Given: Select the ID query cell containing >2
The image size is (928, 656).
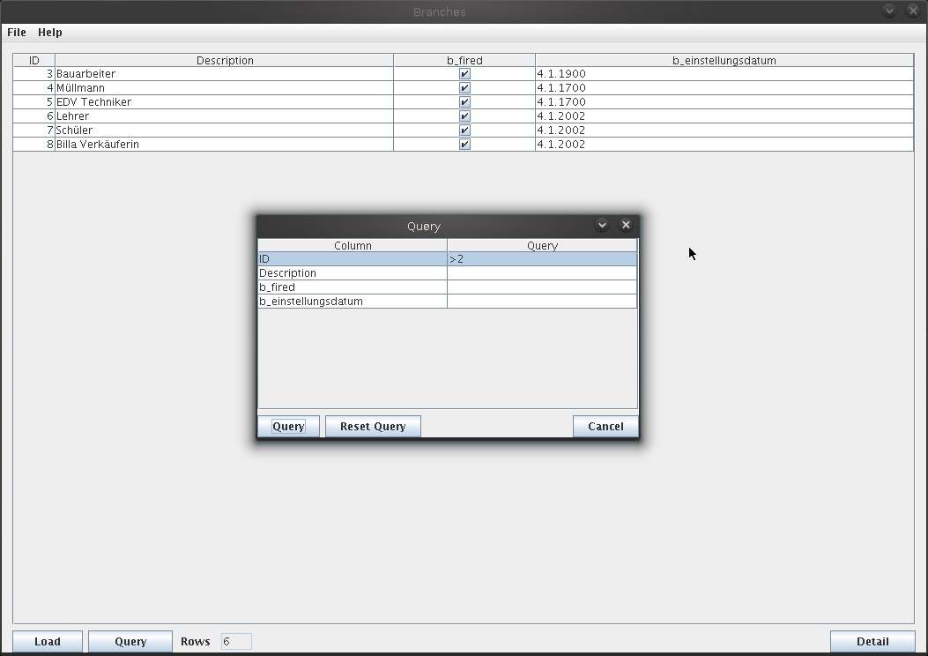Looking at the screenshot, I should pos(541,259).
